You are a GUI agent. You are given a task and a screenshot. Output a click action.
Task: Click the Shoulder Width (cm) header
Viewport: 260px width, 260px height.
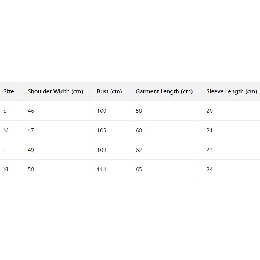[55, 91]
